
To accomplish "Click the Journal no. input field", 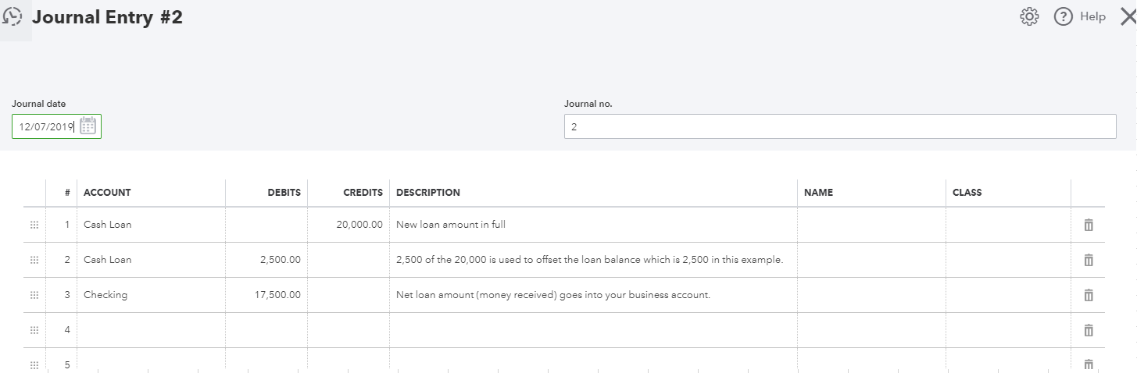I will coord(839,126).
